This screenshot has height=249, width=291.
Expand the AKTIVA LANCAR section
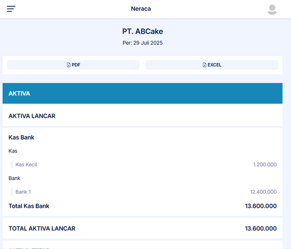coord(32,116)
